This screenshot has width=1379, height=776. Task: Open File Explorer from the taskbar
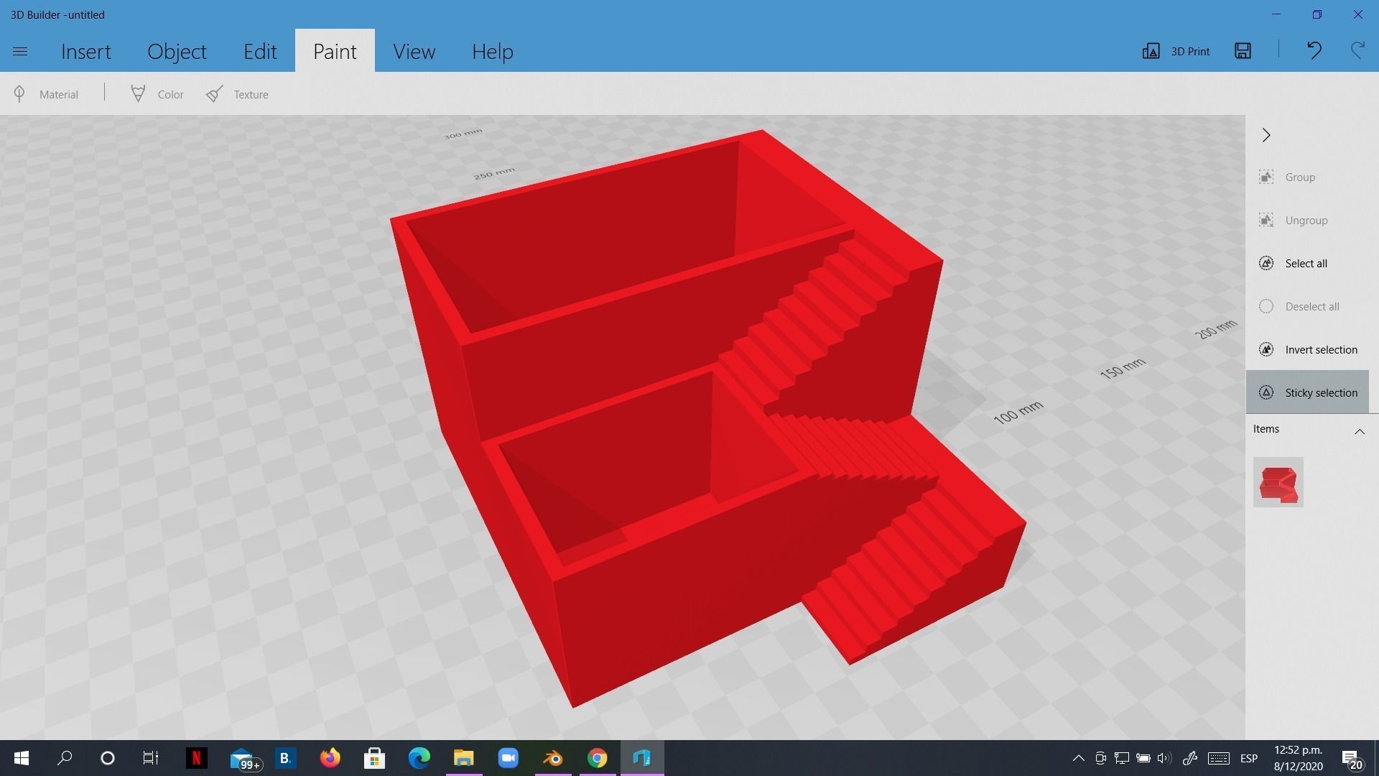464,758
